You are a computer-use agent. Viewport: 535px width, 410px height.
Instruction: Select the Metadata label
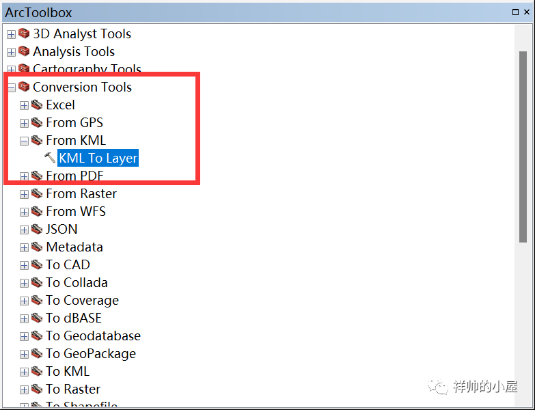pos(74,247)
